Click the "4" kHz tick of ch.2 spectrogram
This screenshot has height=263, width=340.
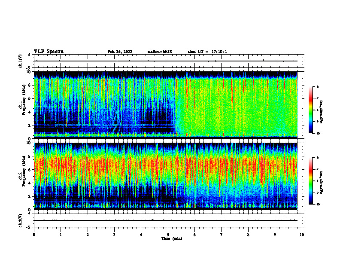click(30, 183)
